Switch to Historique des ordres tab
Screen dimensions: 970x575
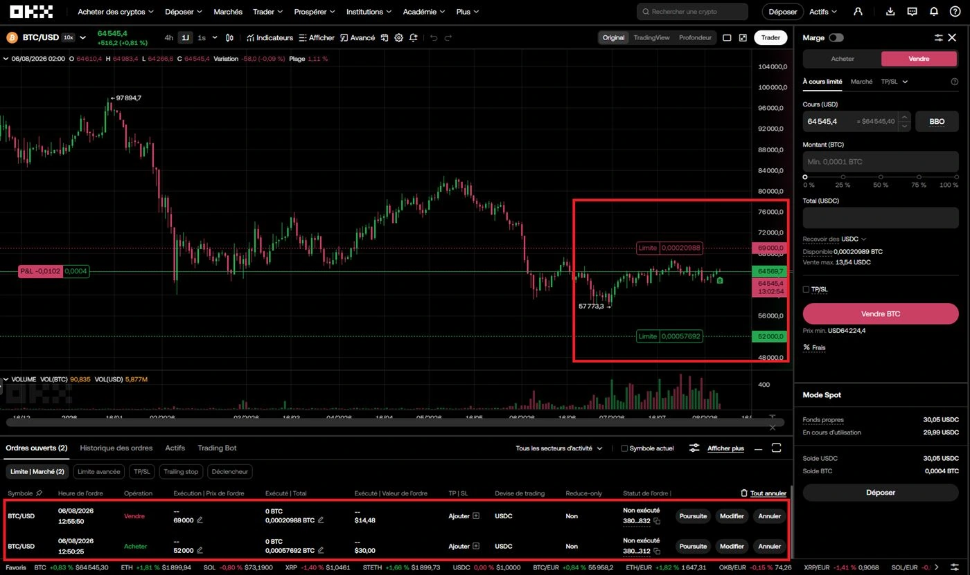pyautogui.click(x=116, y=448)
